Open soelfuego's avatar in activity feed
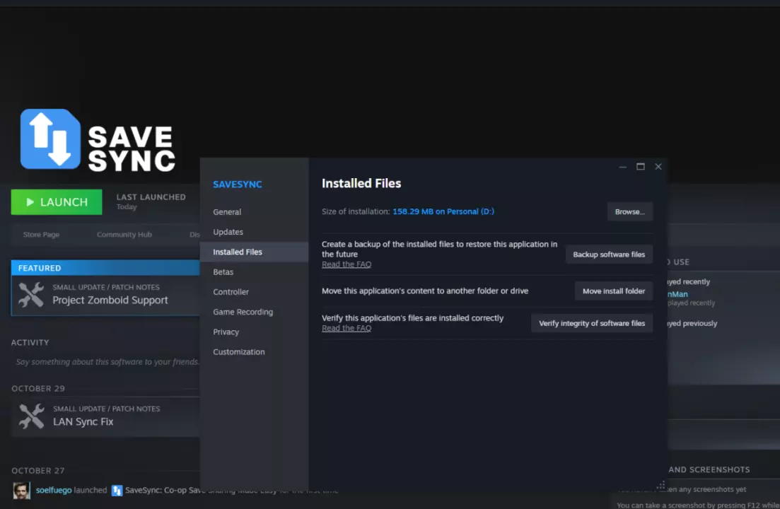The width and height of the screenshot is (780, 509). 21,490
